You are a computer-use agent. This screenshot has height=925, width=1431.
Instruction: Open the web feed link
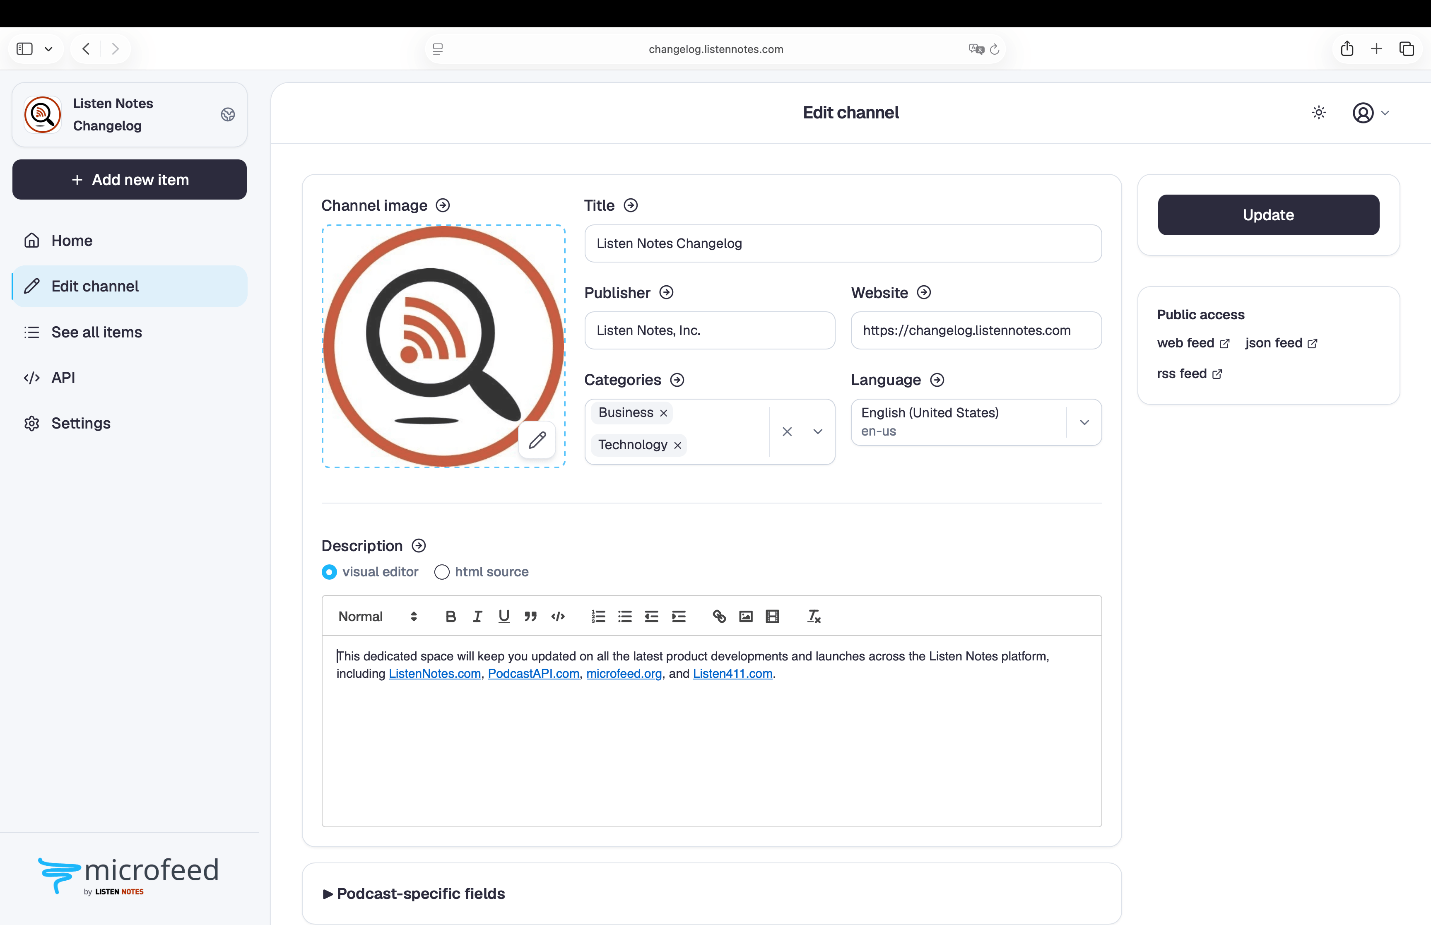[x=1193, y=343]
